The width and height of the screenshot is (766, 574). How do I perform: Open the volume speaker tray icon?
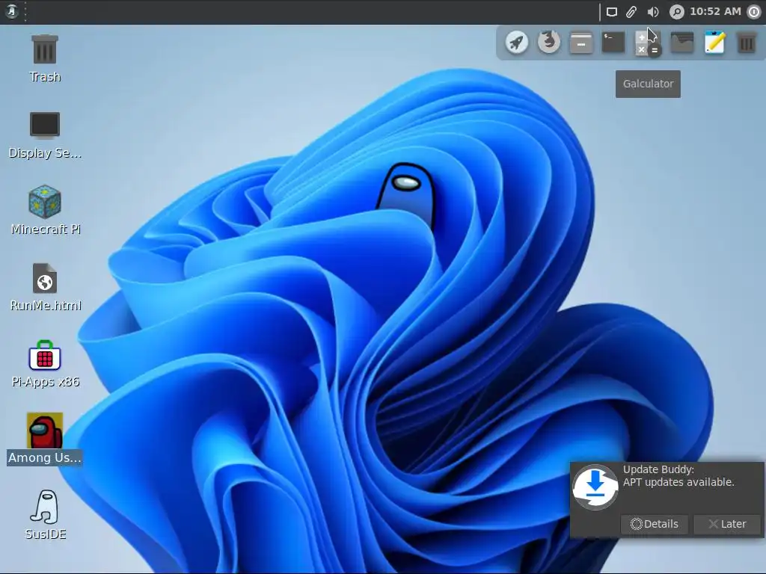(652, 12)
